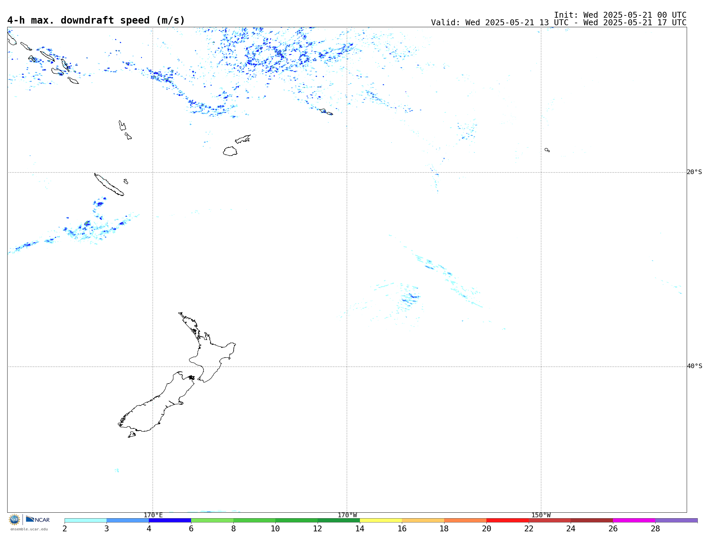Pick the light green 6–8 m/s swatch
This screenshot has height=533, width=708.
(x=212, y=520)
